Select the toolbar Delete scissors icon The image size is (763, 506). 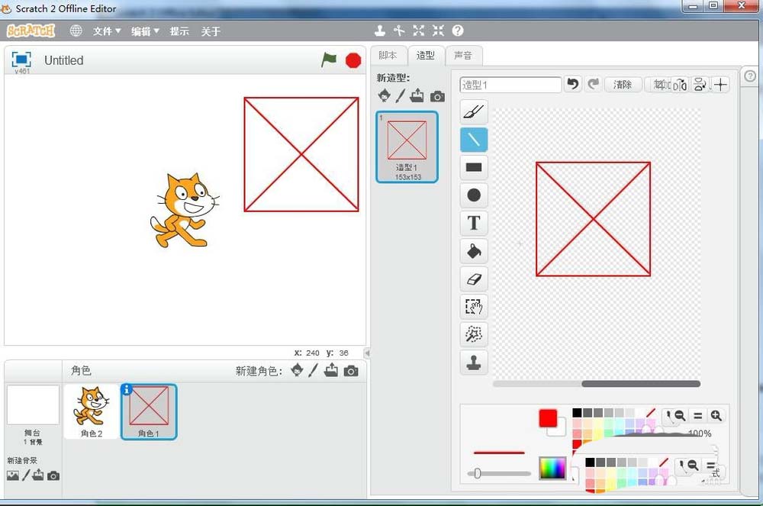point(399,31)
